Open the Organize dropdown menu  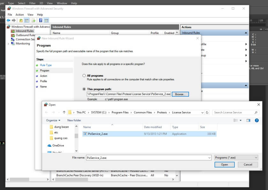pos(53,120)
